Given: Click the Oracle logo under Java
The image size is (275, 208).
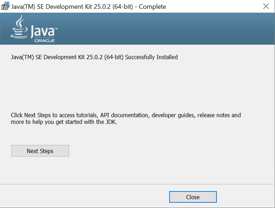Looking at the screenshot, I should 45,40.
